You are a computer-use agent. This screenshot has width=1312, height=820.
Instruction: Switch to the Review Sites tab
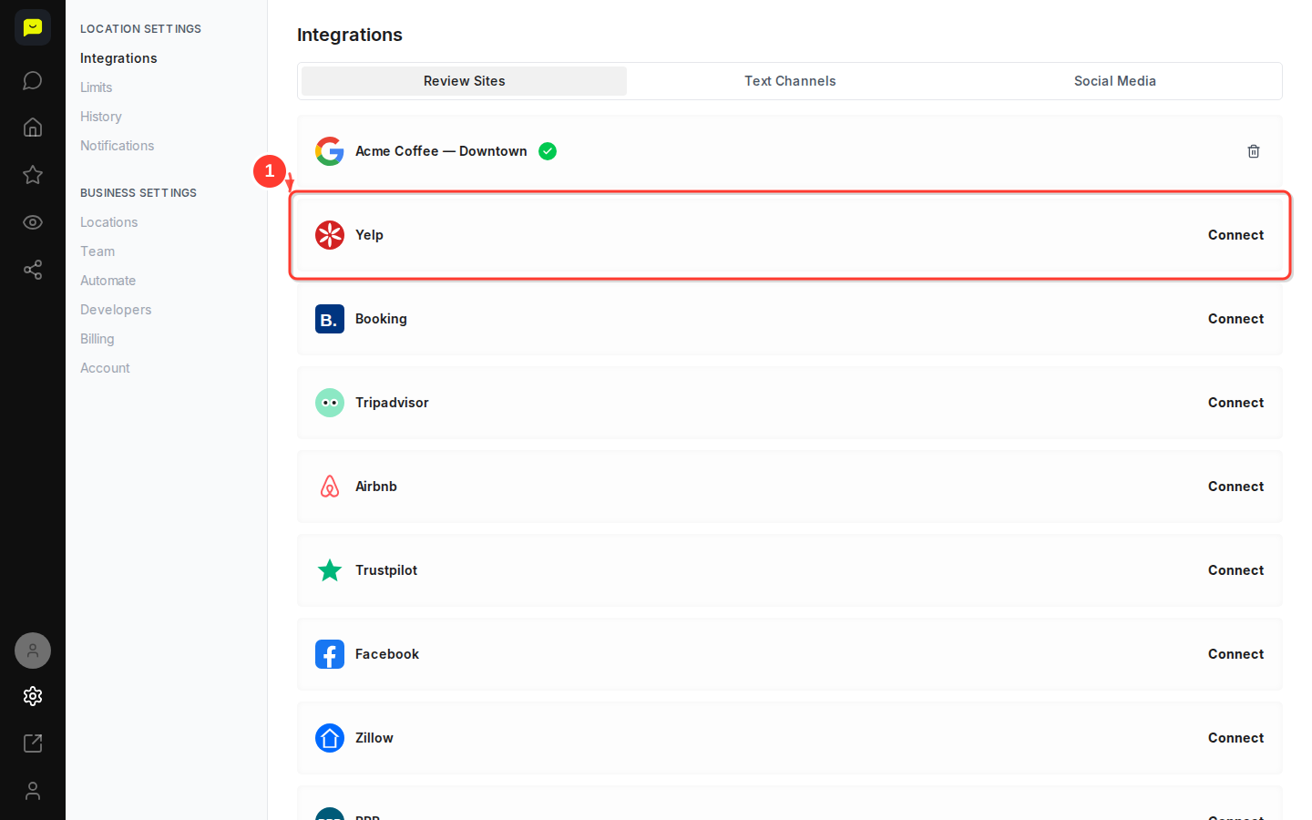click(464, 81)
